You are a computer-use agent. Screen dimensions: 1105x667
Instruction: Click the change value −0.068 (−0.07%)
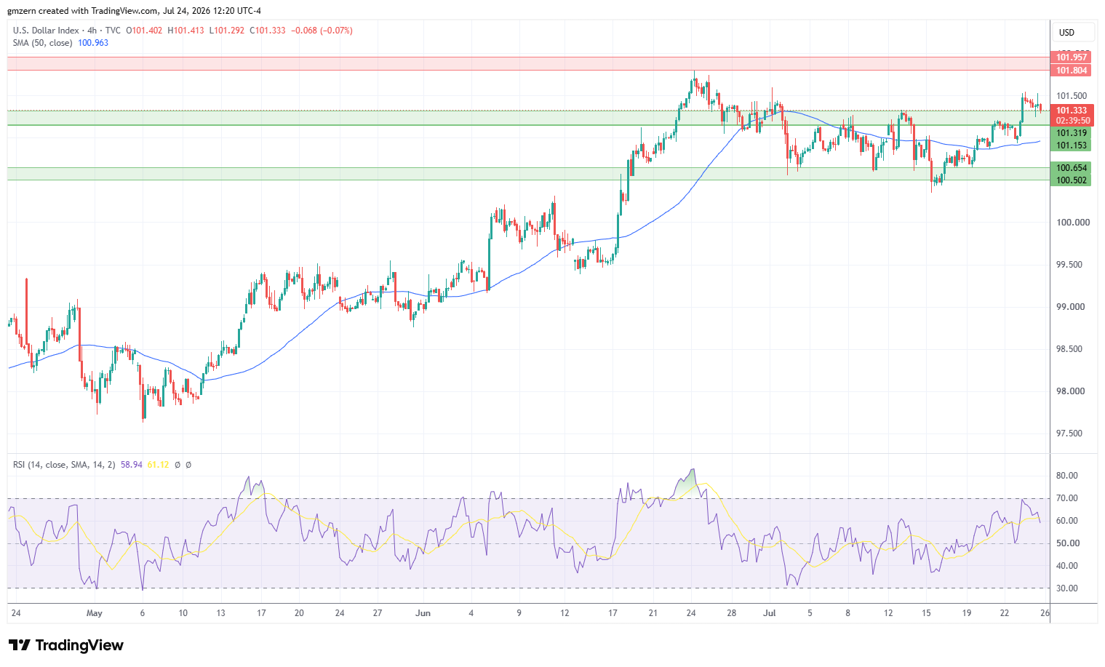pos(322,31)
